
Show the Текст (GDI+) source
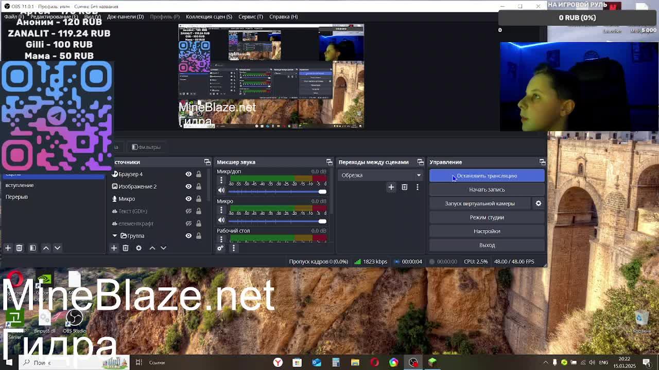188,211
